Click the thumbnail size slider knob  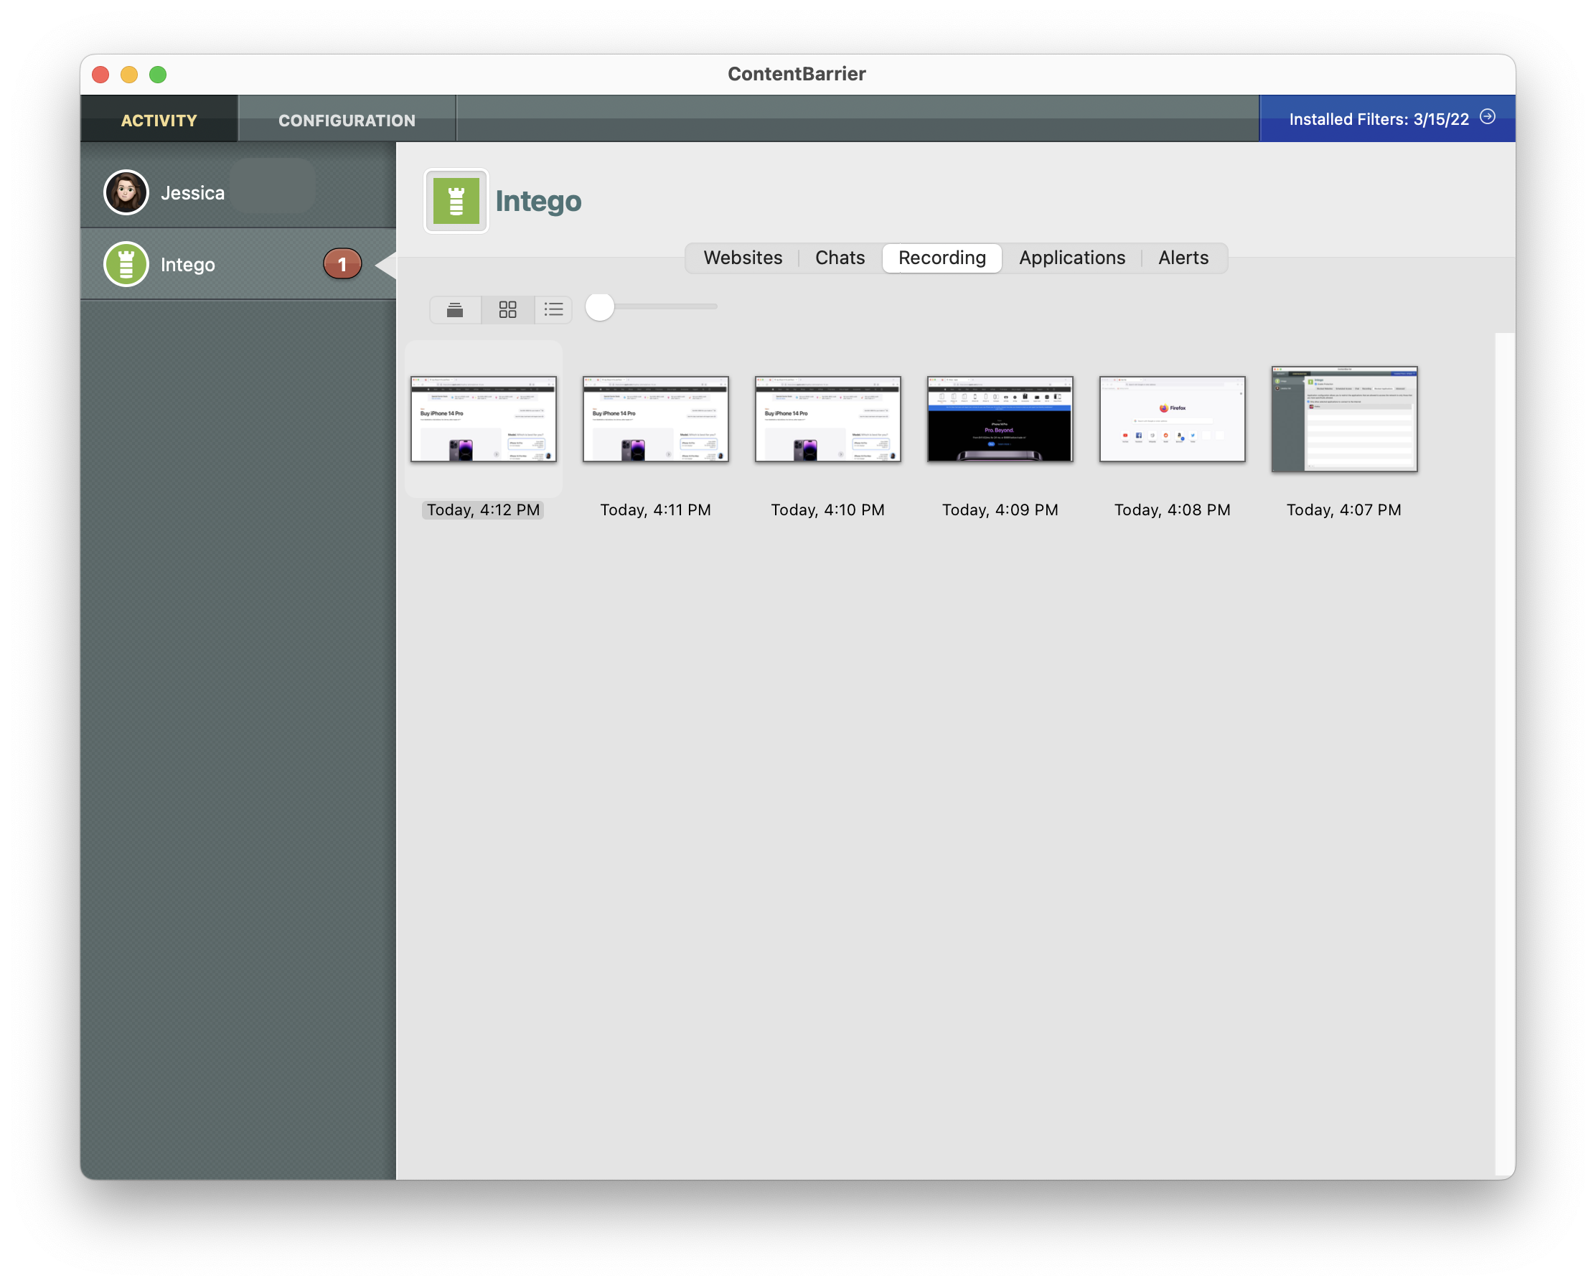click(x=600, y=306)
